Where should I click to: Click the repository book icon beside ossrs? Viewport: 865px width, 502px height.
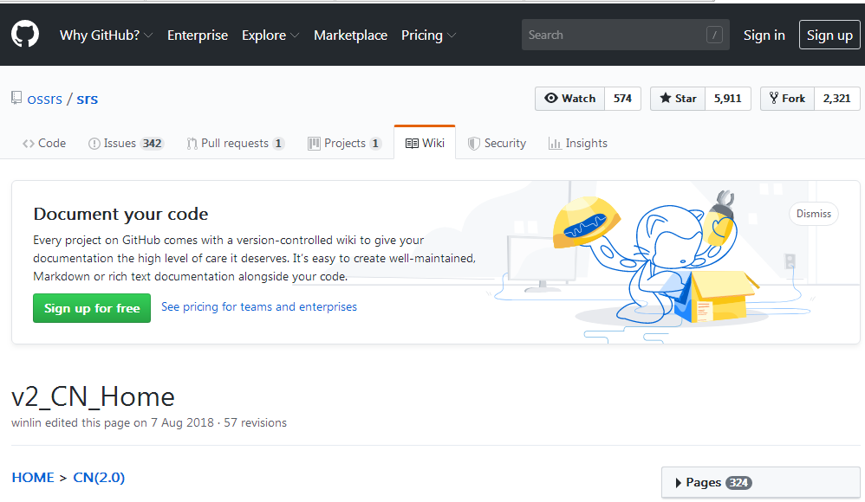[16, 98]
